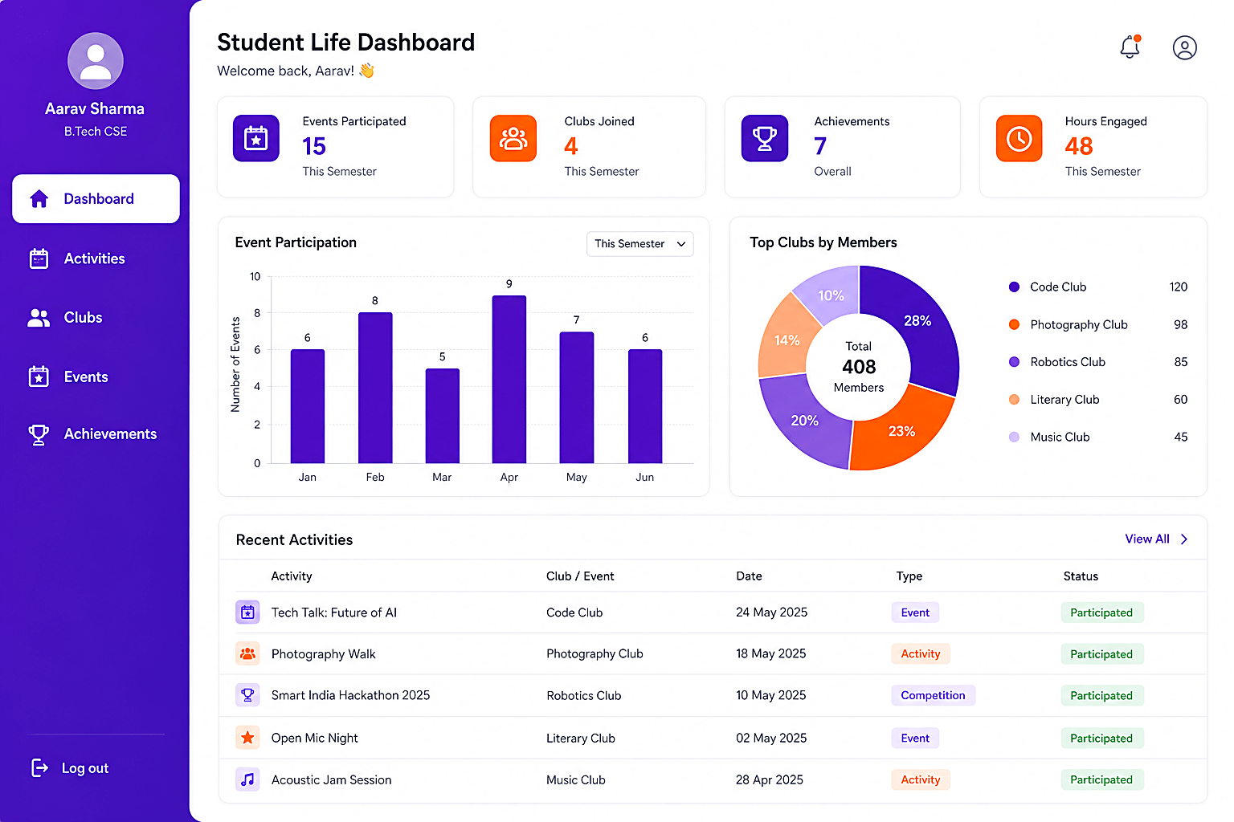
Task: Click the Activity tag for Photography Walk
Action: pos(921,654)
